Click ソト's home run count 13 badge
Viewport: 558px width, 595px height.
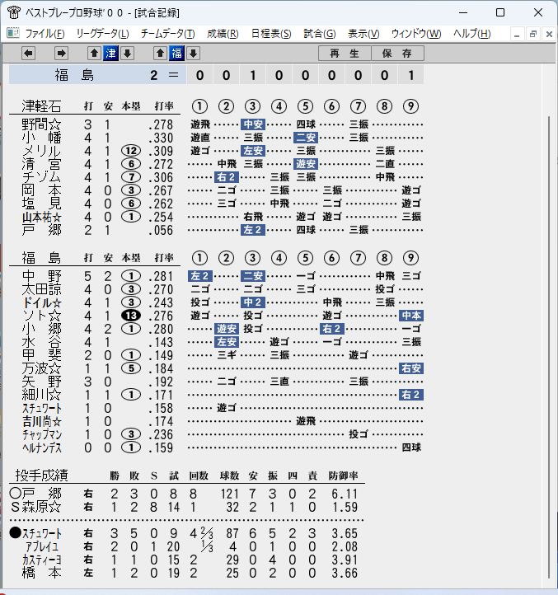(131, 316)
